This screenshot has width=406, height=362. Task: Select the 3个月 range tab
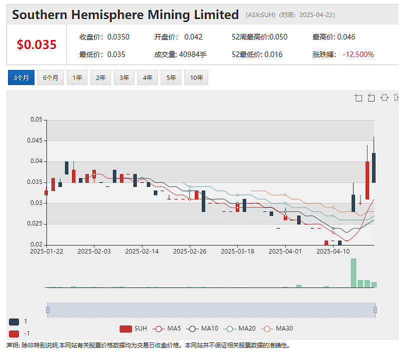click(x=21, y=77)
